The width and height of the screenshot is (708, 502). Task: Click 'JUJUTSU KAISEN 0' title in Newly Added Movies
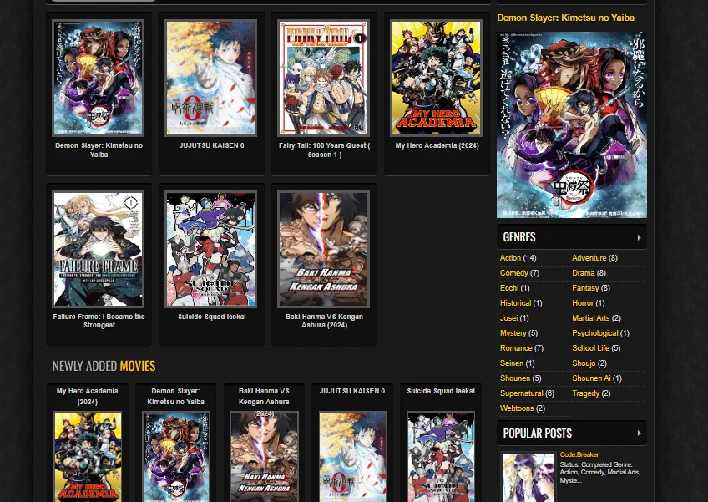(352, 391)
